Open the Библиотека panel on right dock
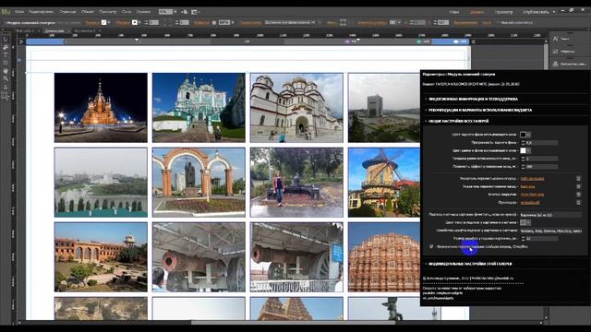Screen dimensions: 591x332 pos(569,64)
